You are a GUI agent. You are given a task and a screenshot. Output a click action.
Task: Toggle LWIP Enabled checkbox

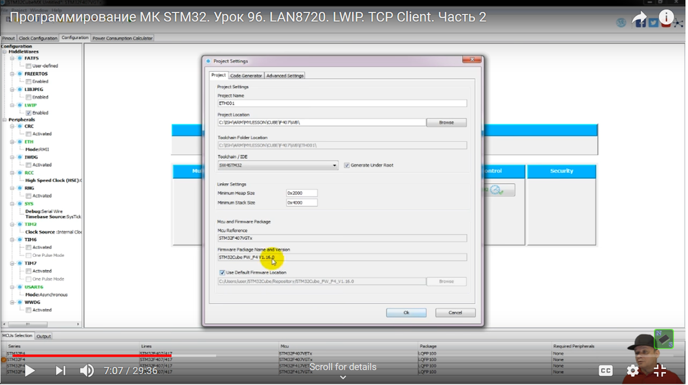28,113
